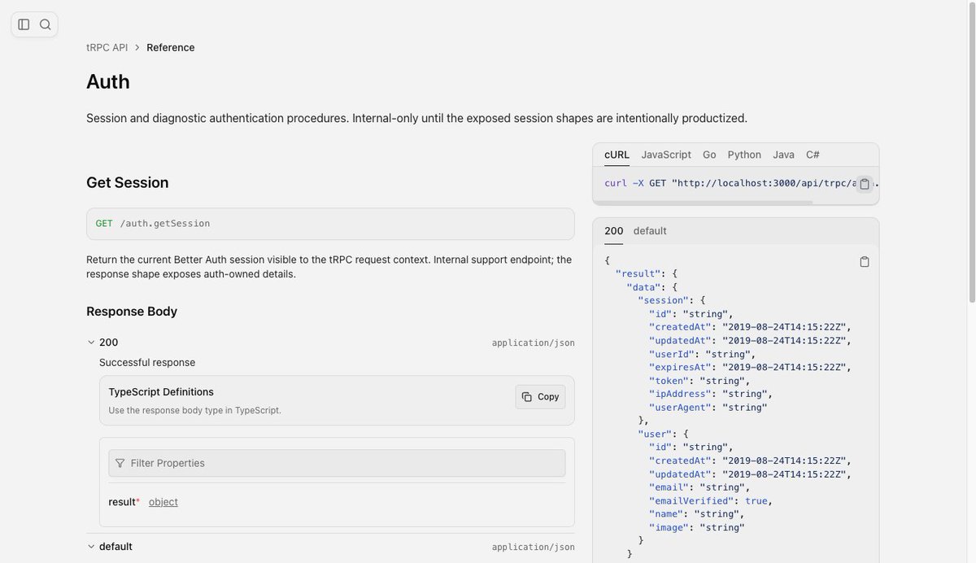The width and height of the screenshot is (976, 563).
Task: Click the Response Body heading
Action: point(132,312)
